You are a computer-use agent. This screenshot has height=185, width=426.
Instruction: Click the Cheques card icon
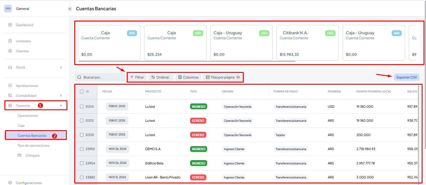coord(20,155)
